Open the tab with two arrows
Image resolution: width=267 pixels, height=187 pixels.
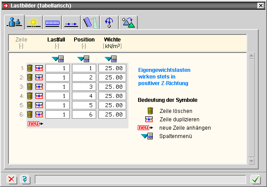click(x=71, y=22)
